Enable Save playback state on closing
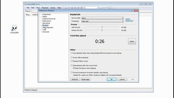 72,53
